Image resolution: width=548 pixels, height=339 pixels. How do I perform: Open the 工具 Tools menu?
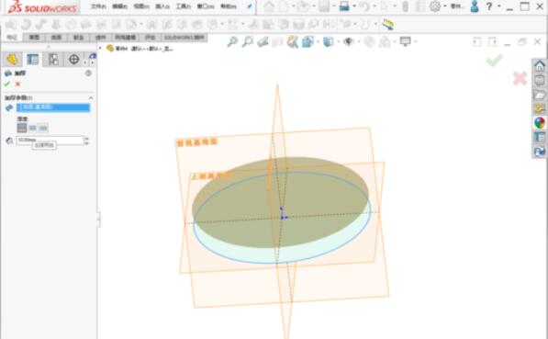click(x=184, y=6)
